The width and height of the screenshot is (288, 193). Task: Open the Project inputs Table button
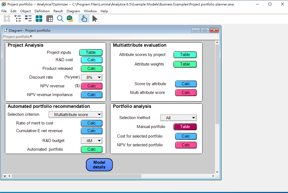point(91,52)
